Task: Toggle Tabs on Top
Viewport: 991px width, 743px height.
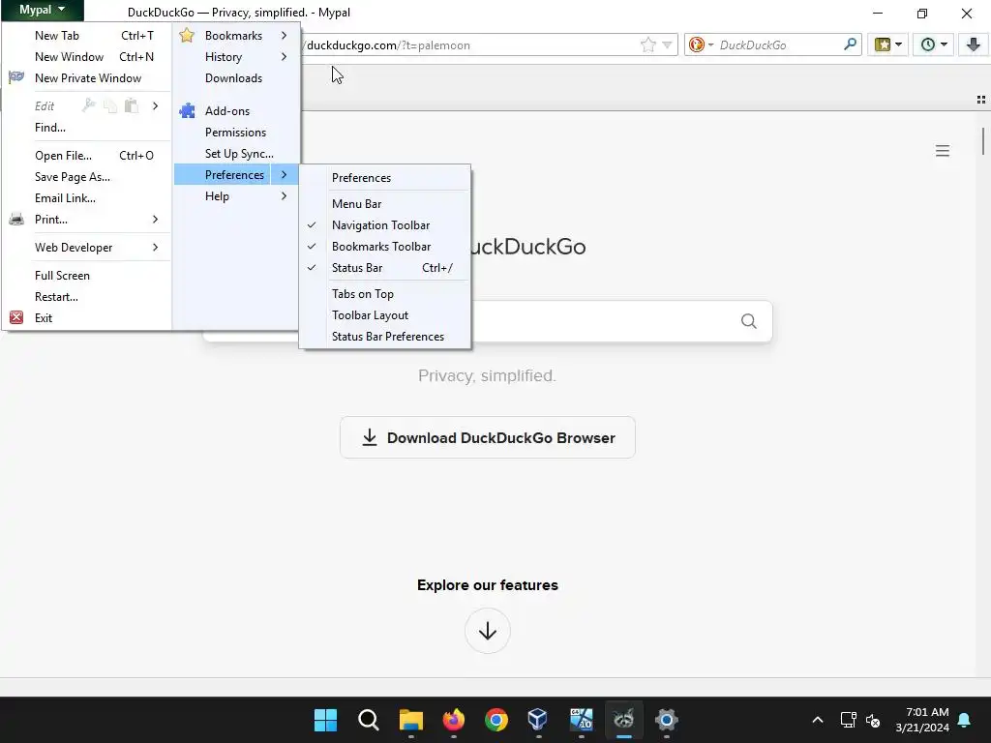Action: 385,294
